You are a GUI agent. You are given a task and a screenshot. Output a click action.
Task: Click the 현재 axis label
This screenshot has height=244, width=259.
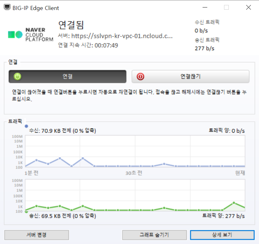[x=240, y=173]
